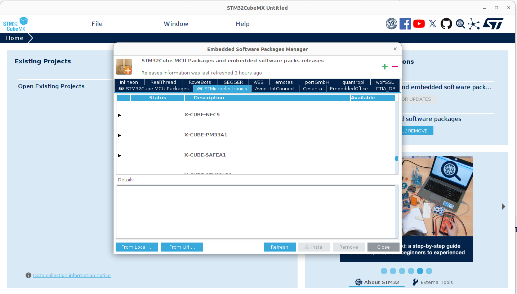
Task: Open the X (Twitter) icon
Action: click(432, 23)
